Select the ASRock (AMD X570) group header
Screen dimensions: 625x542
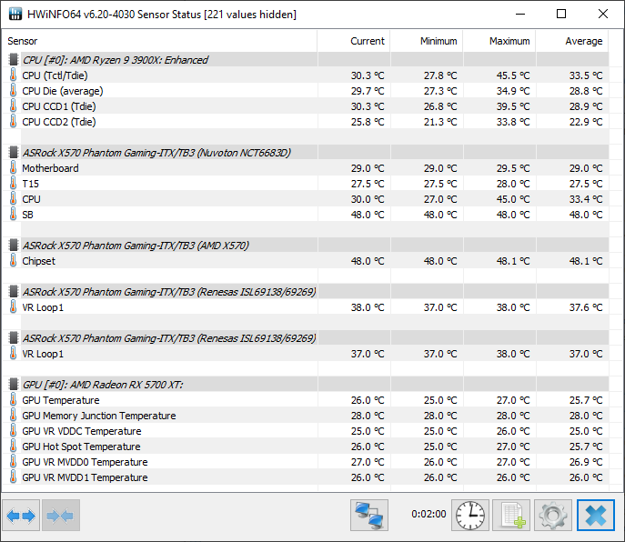click(136, 246)
